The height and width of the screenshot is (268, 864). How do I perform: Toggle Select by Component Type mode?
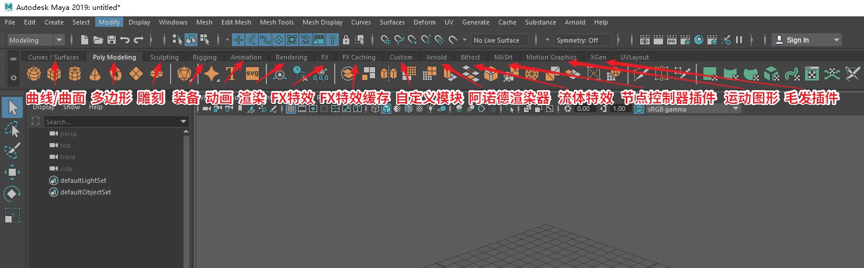coord(204,40)
